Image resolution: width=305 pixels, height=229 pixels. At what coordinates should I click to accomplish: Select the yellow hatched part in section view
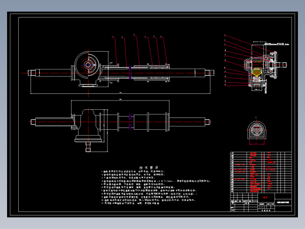257,72
